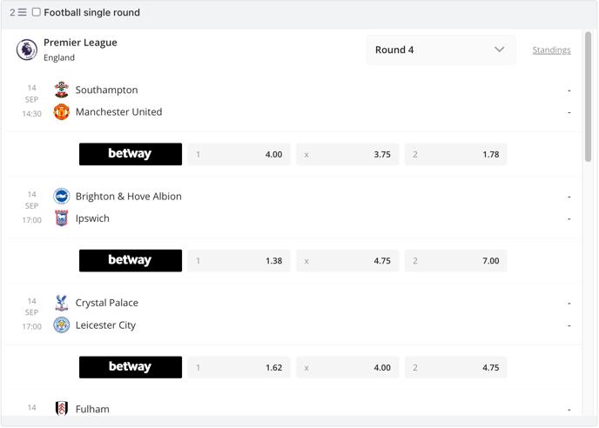Screen dimensions: 599x428
Task: Expand the round selector chevron arrow
Action: (x=499, y=50)
